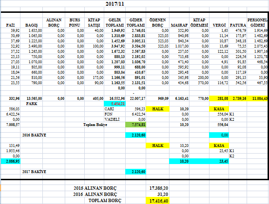Select the BURS FONU header cell
Viewport: 269px width, 204px height.
(75, 23)
